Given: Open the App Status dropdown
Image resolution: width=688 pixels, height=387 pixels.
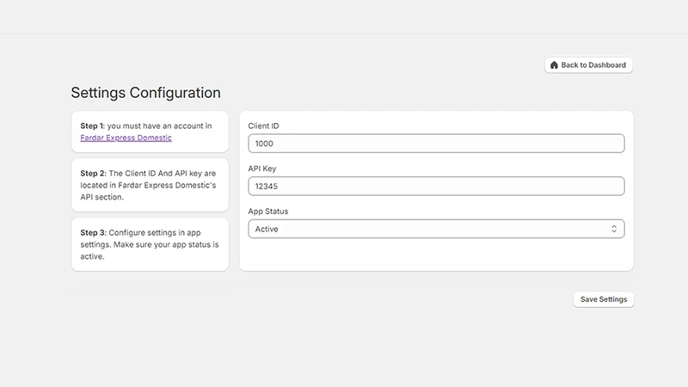Looking at the screenshot, I should (x=436, y=229).
